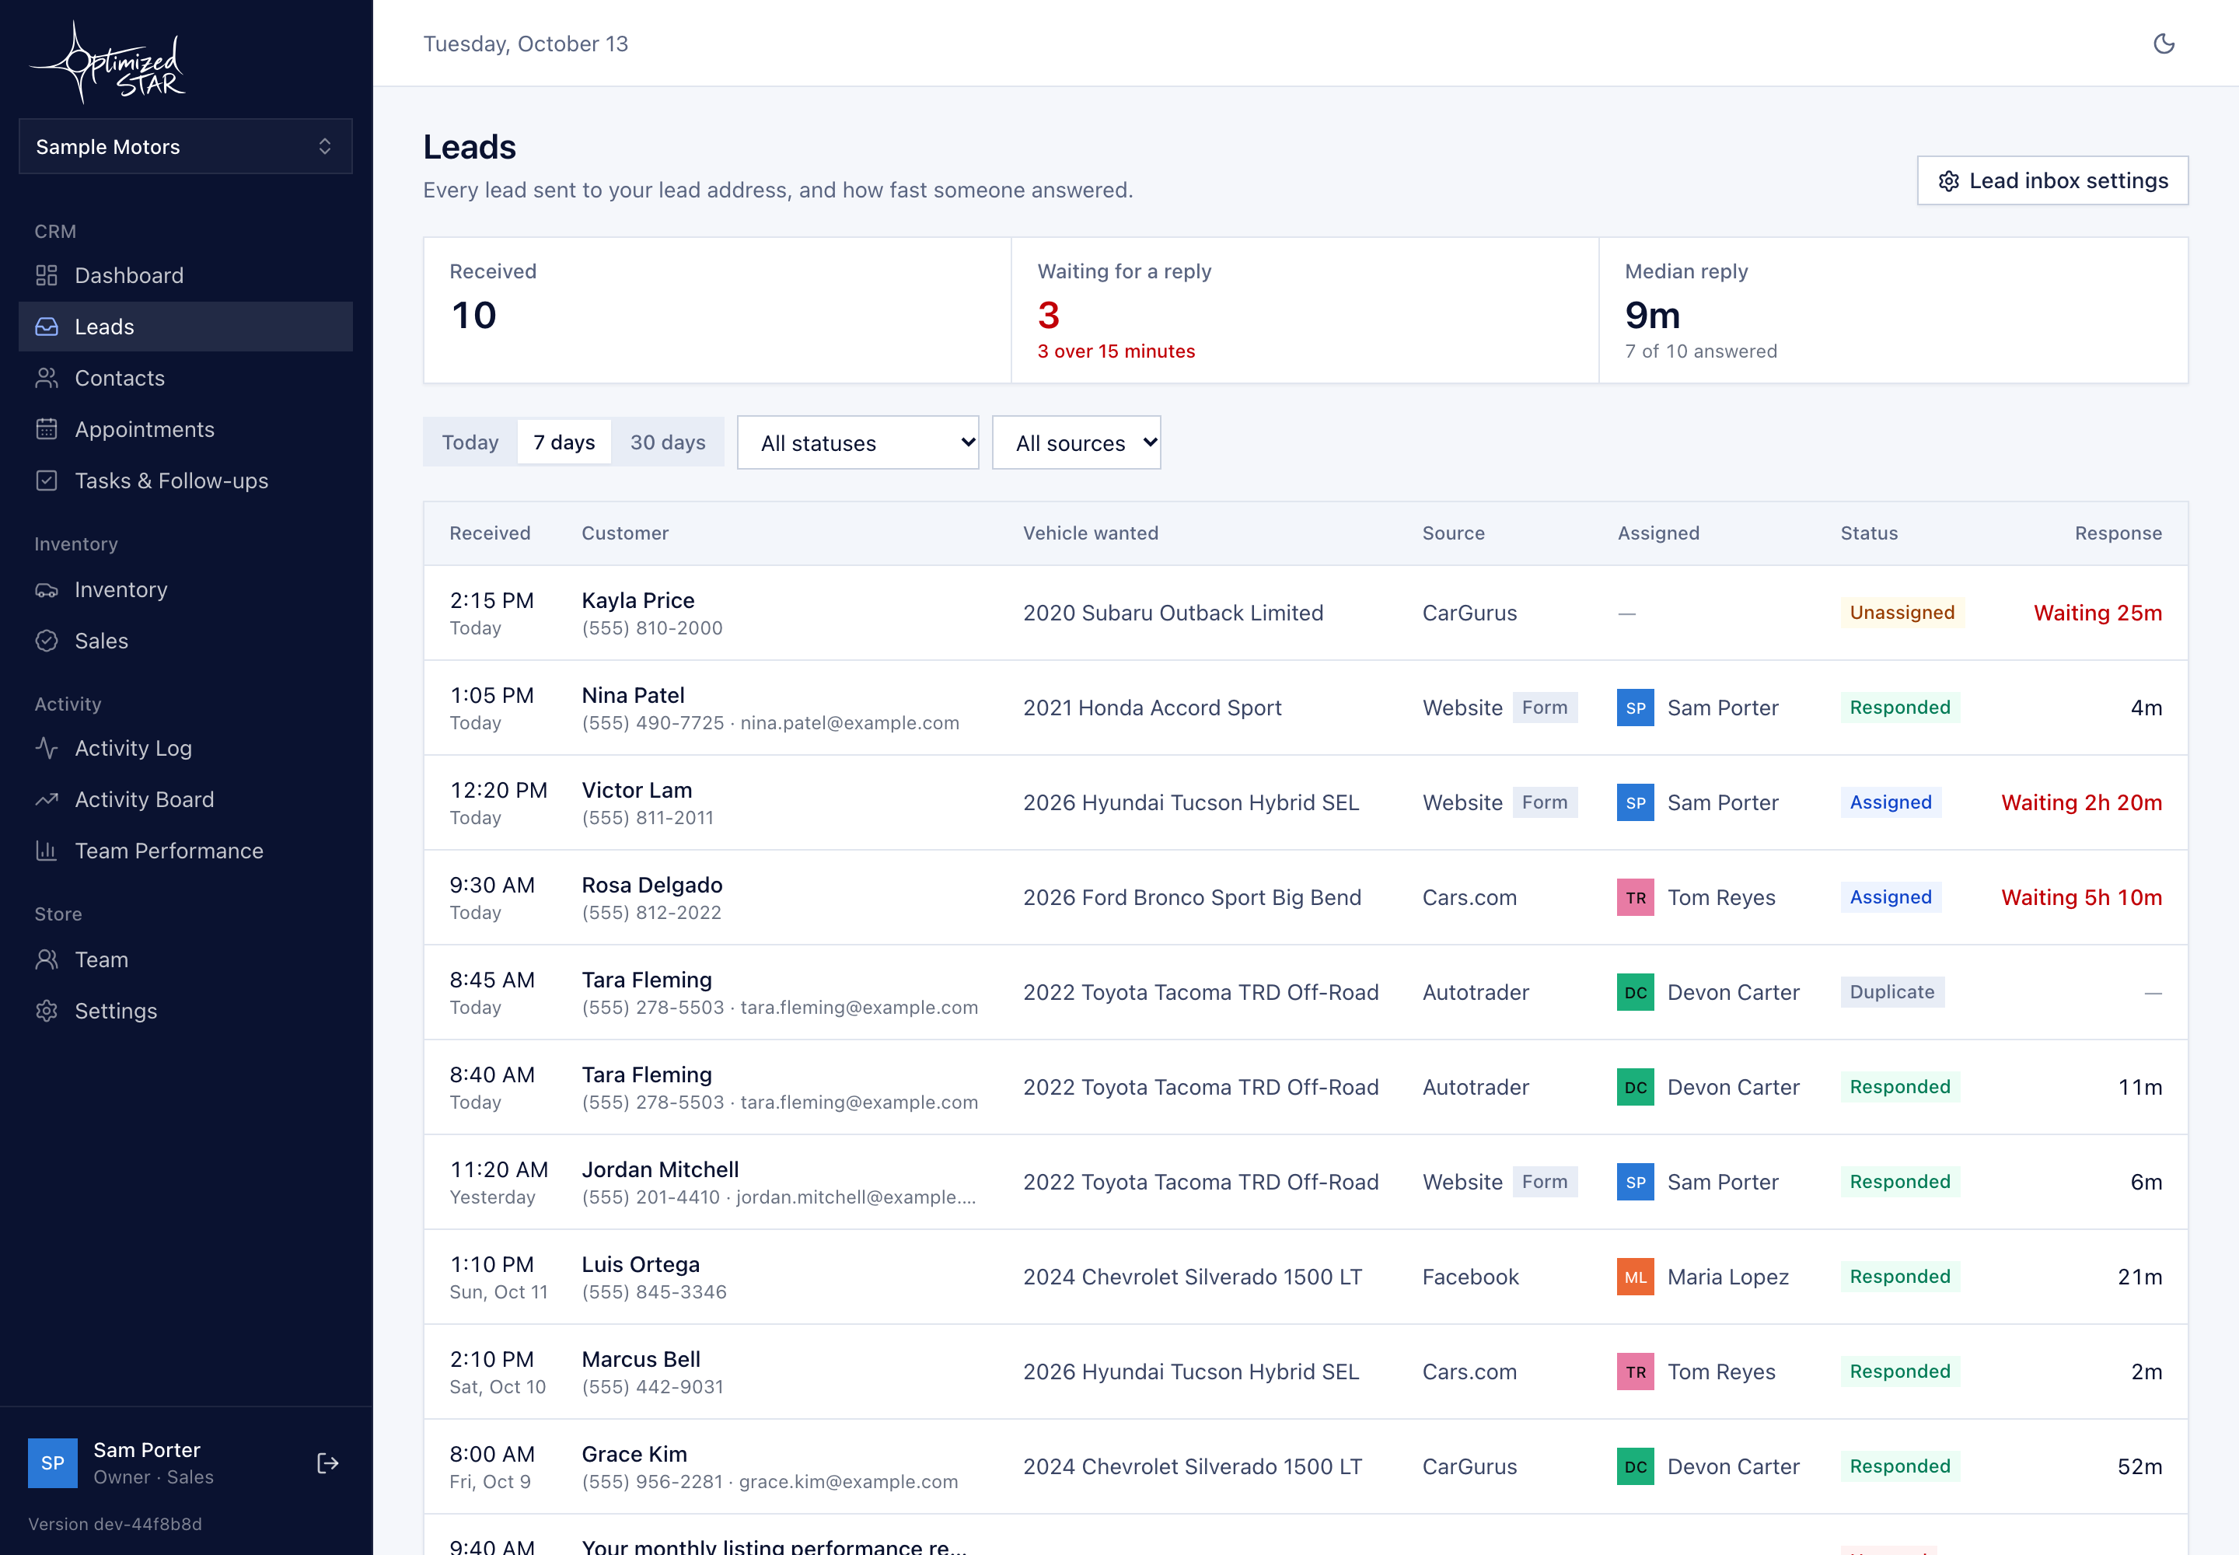Click the Leads inbox icon in sidebar
Image resolution: width=2239 pixels, height=1555 pixels.
[x=47, y=327]
